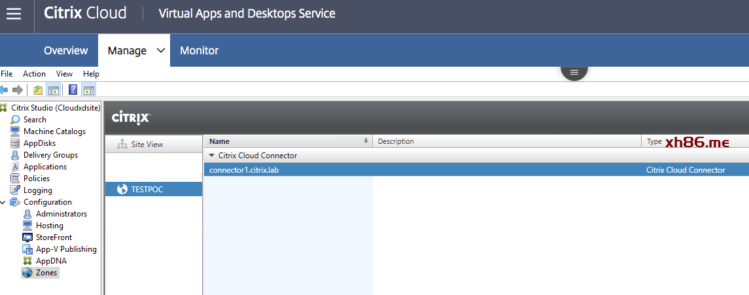Viewport: 749px width, 295px height.
Task: Switch to the Overview tab
Action: (x=66, y=50)
